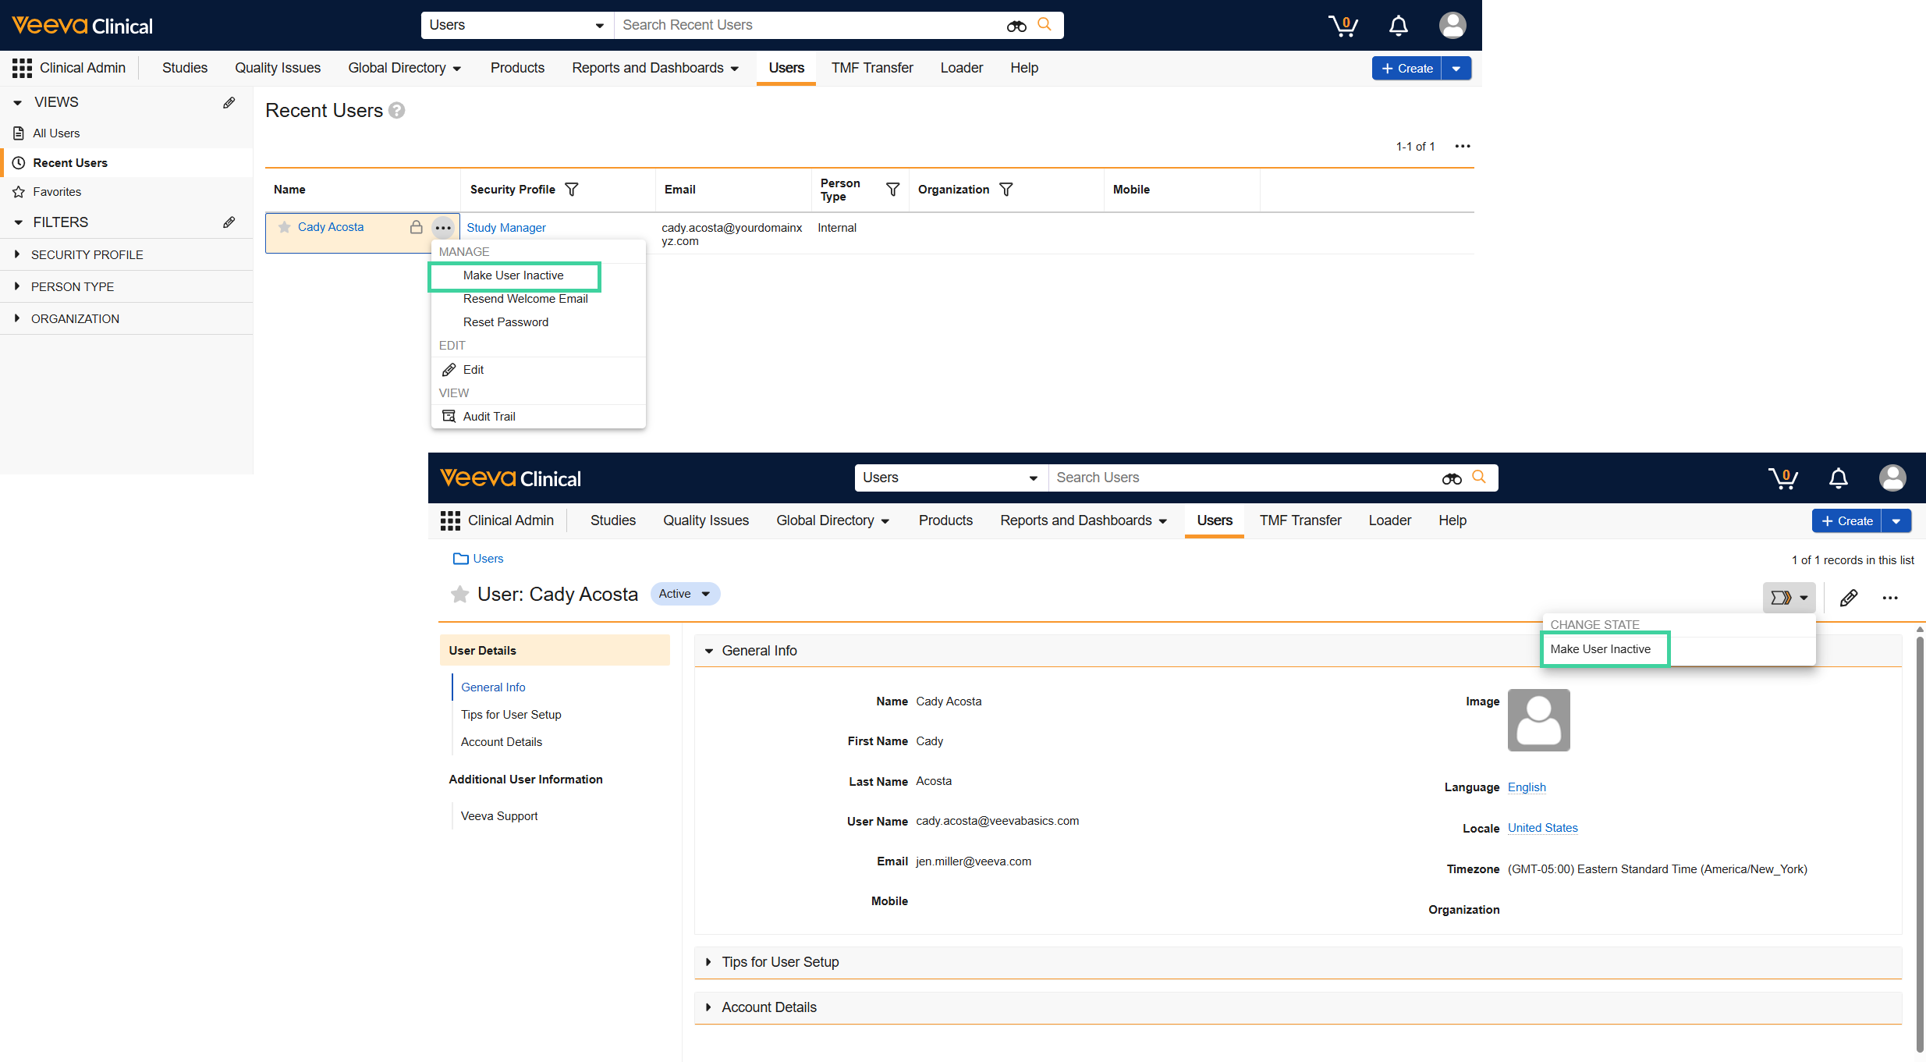Open Quality Issues tab in lower window
The width and height of the screenshot is (1926, 1062).
[706, 520]
